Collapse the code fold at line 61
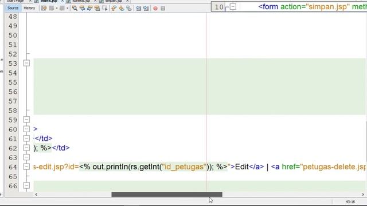This screenshot has width=367, height=206. coord(26,138)
